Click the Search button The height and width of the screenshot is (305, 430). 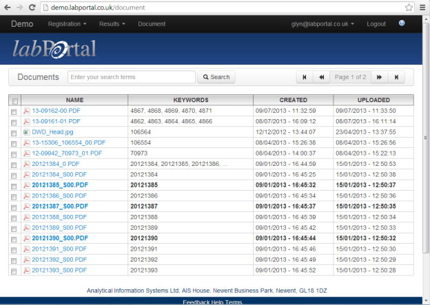pyautogui.click(x=216, y=77)
